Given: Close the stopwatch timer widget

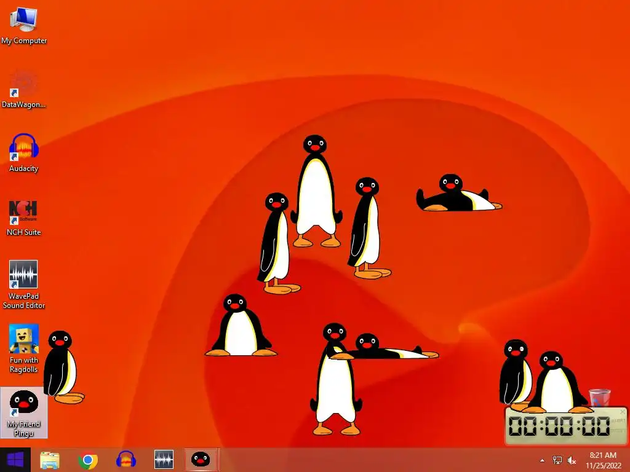Looking at the screenshot, I should tap(623, 412).
